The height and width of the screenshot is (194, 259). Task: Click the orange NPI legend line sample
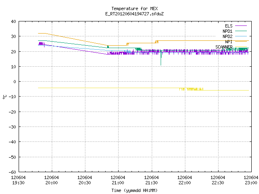[x=241, y=42]
